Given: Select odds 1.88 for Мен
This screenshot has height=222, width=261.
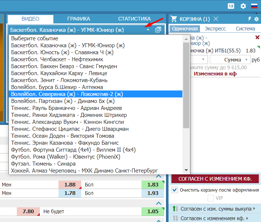Looking at the screenshot, I should 70,185.
